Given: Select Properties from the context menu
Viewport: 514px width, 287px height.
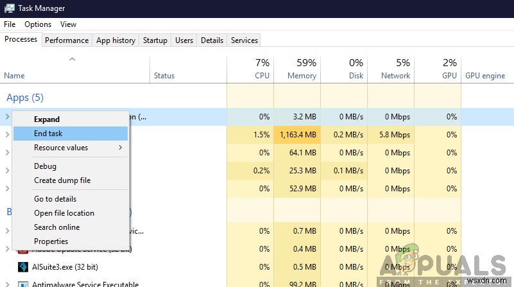Looking at the screenshot, I should tap(71, 241).
